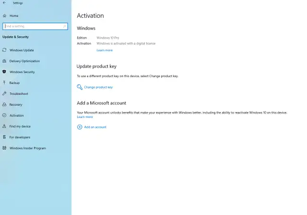
Task: Click the Edition label
Action: [x=82, y=38]
